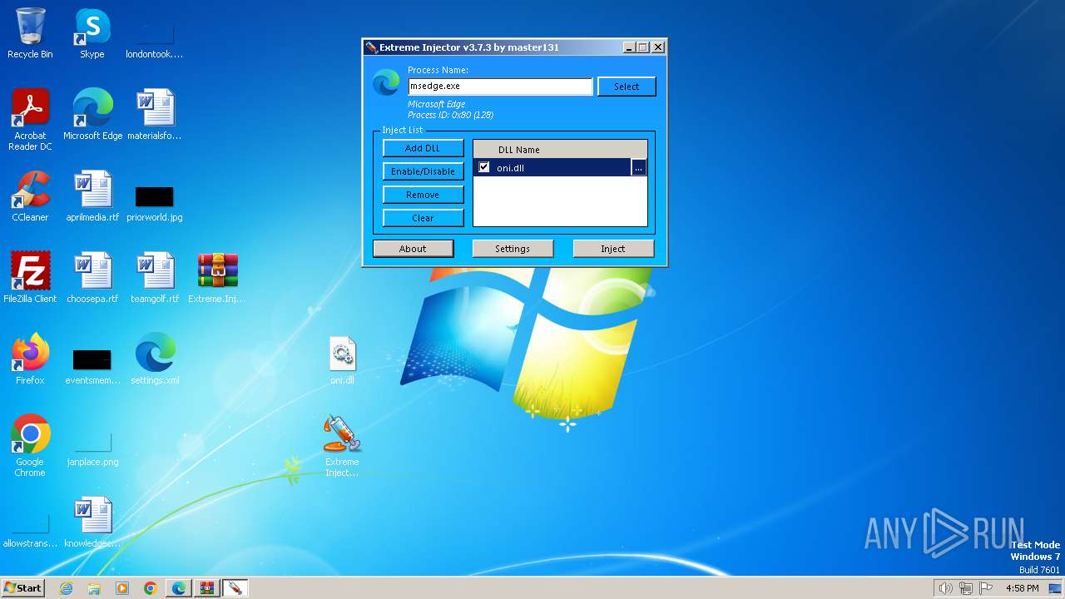
Task: Open Windows Explorer folder taskbar icon
Action: pos(94,588)
